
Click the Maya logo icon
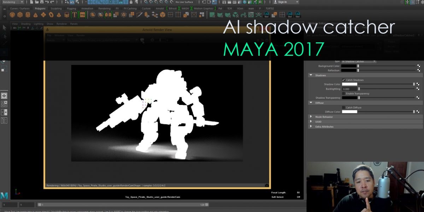4,196
